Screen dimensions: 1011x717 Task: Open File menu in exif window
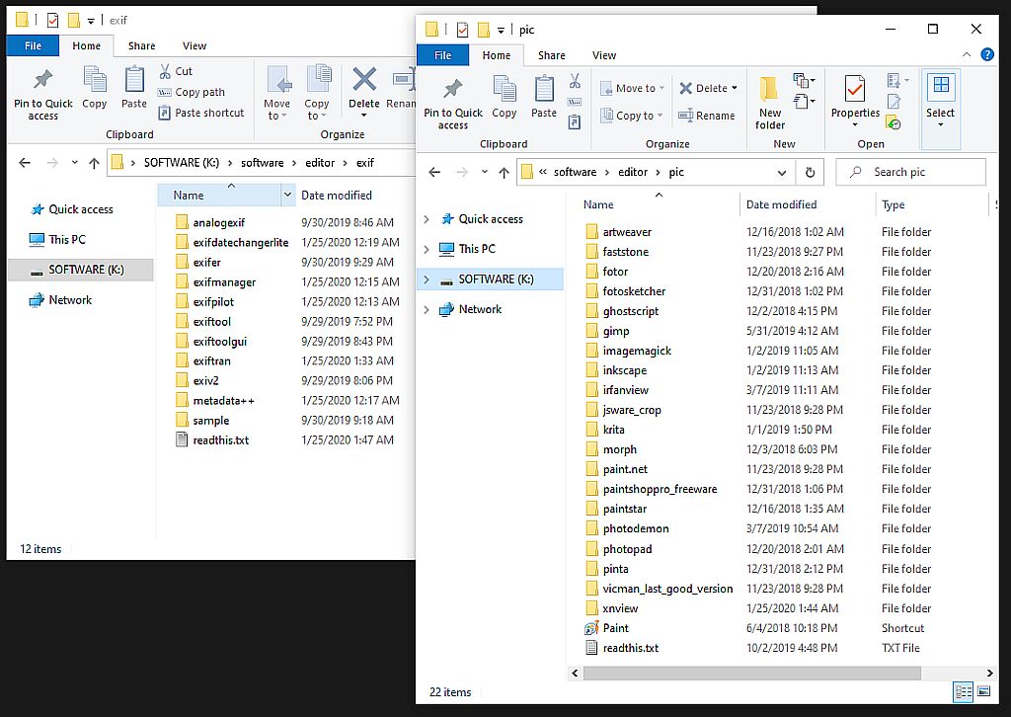pyautogui.click(x=33, y=45)
